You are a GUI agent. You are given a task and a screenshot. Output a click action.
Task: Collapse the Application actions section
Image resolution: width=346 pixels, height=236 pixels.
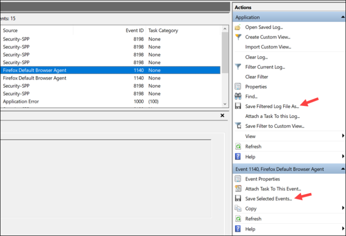pyautogui.click(x=343, y=17)
